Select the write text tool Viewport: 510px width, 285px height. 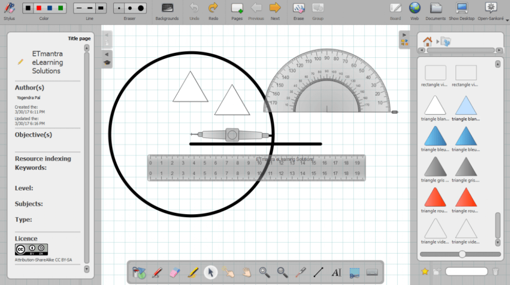click(336, 272)
